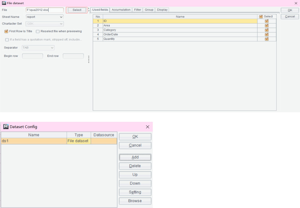The height and width of the screenshot is (208, 300).
Task: Open the Group tab
Action: tap(149, 10)
